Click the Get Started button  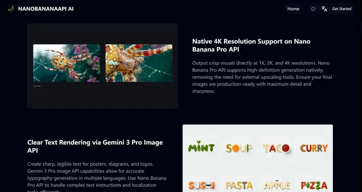click(342, 9)
